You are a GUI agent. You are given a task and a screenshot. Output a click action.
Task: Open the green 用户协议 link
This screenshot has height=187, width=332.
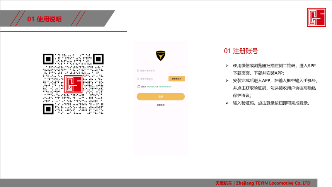[x=151, y=87]
